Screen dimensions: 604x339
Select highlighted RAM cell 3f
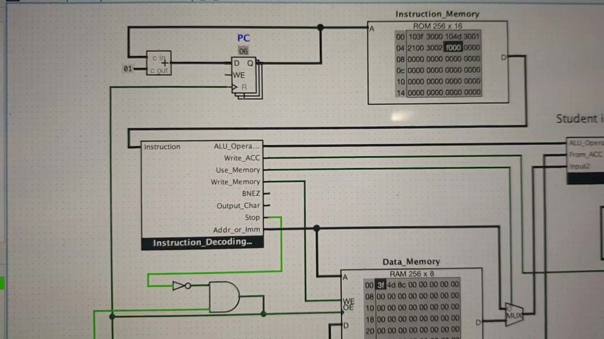coord(381,284)
